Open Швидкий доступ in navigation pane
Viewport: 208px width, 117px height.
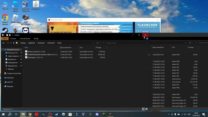click(13, 49)
